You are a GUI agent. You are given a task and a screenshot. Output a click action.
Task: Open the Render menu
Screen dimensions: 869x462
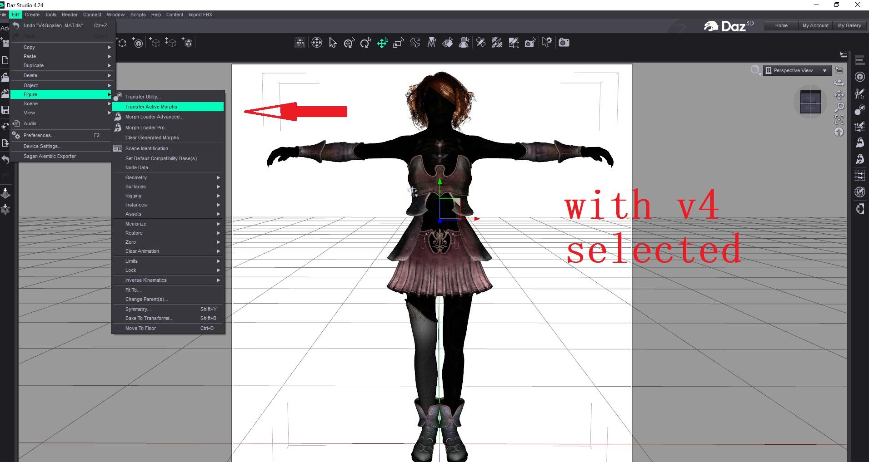(70, 15)
